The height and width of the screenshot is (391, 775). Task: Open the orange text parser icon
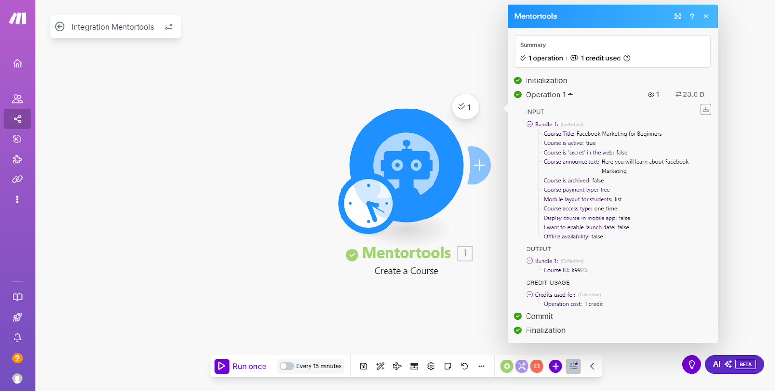click(537, 366)
